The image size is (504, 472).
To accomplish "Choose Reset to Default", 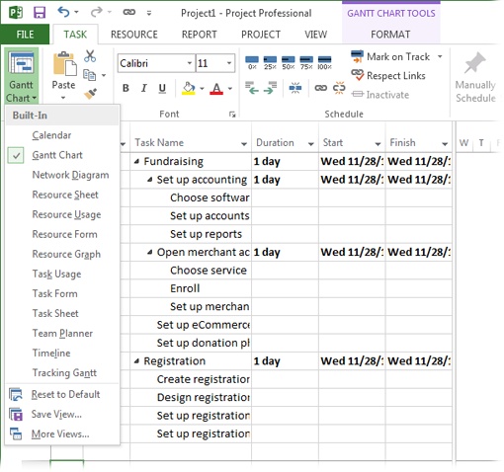I will (62, 394).
